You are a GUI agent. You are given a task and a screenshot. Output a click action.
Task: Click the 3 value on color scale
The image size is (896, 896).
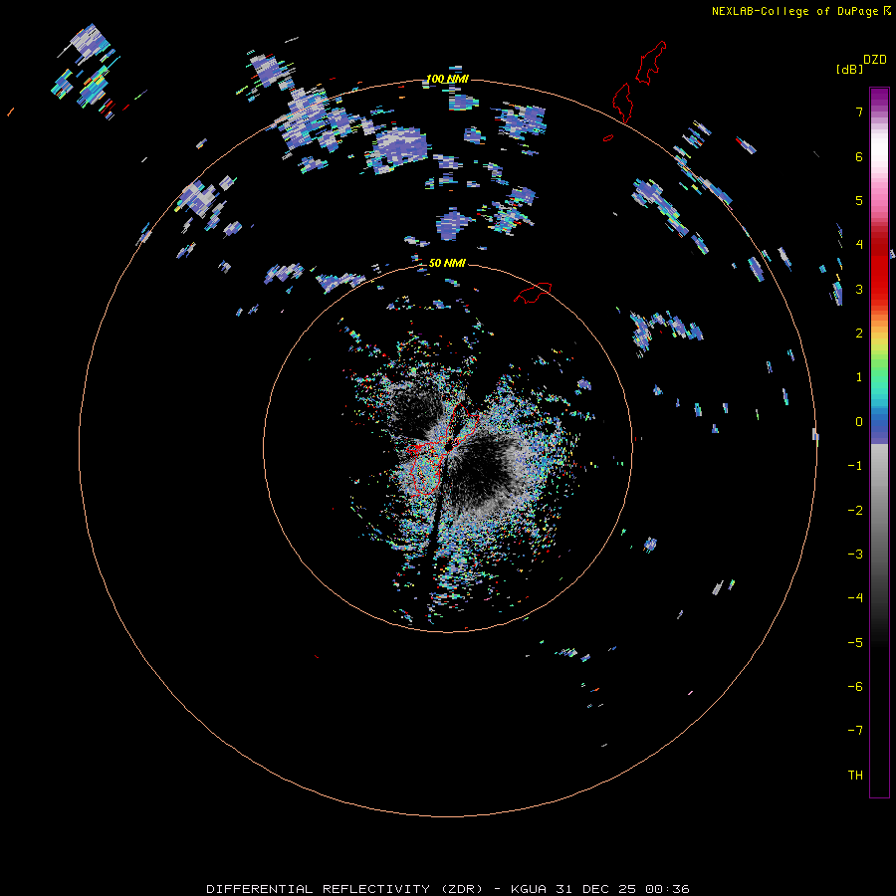point(859,289)
